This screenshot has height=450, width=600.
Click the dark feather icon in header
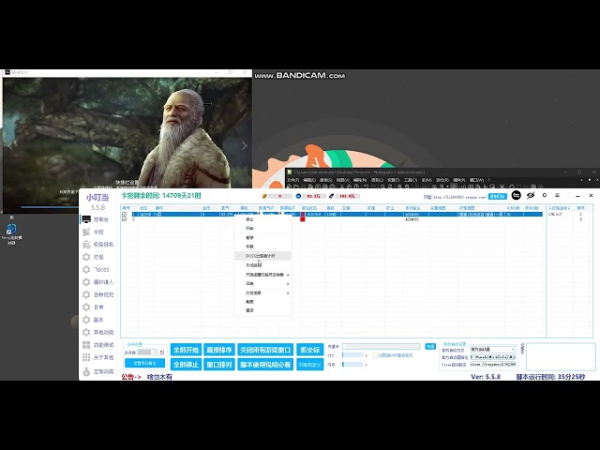pyautogui.click(x=331, y=196)
